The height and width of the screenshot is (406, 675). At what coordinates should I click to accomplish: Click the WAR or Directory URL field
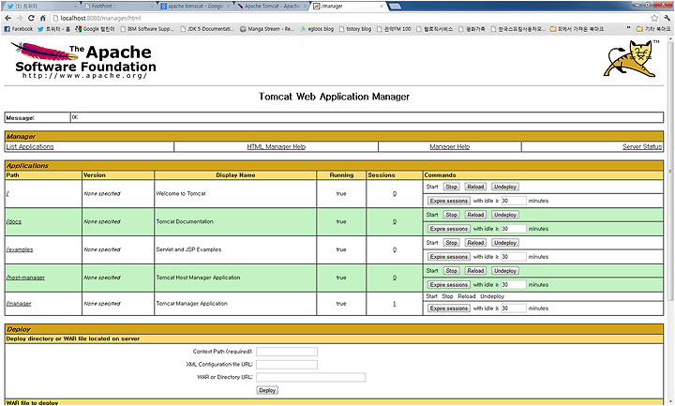click(311, 377)
